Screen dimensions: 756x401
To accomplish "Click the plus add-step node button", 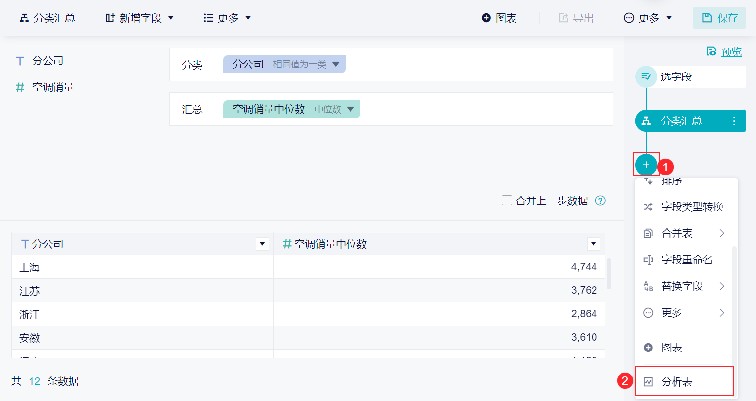I will click(646, 165).
